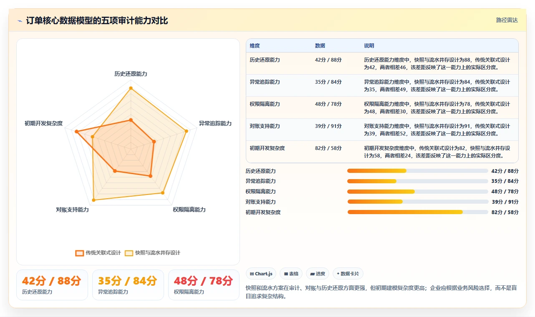Open the 48分 / 78分 权限隔离能力 data card
Viewport: 535px width, 317px height.
204,285
